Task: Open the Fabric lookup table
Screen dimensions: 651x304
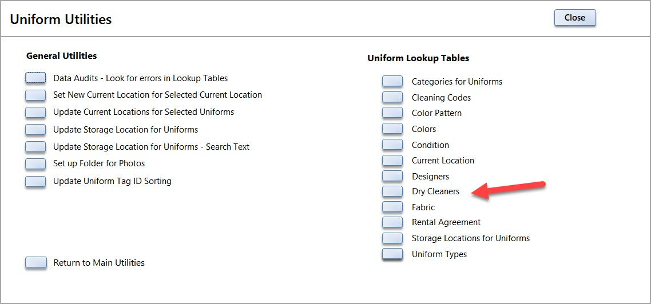Action: click(x=392, y=207)
